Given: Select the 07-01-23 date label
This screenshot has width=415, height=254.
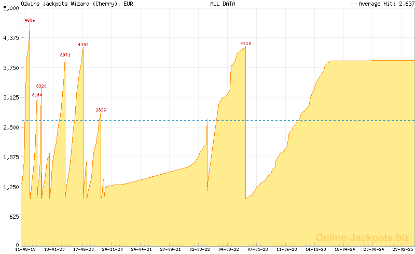Looking at the screenshot, I should pyautogui.click(x=257, y=249).
